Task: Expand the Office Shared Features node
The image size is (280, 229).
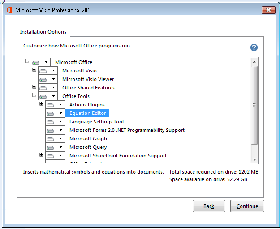Action: [x=34, y=87]
